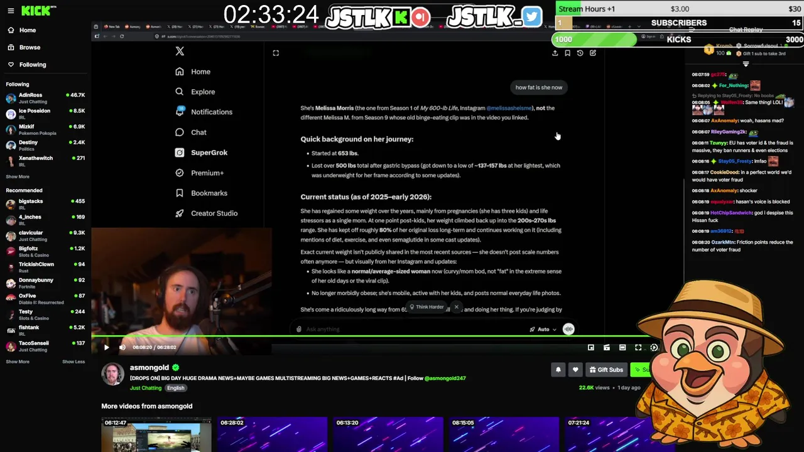Open TrickishClown recommended channel
The width and height of the screenshot is (804, 452).
pos(45,267)
